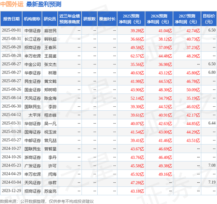
Task: Select the 2027预测净利润 column header
Action: click(x=187, y=19)
